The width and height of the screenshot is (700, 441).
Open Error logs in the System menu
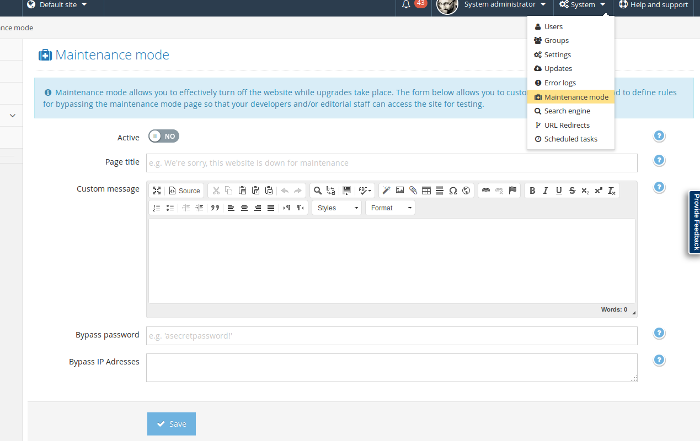click(571, 83)
